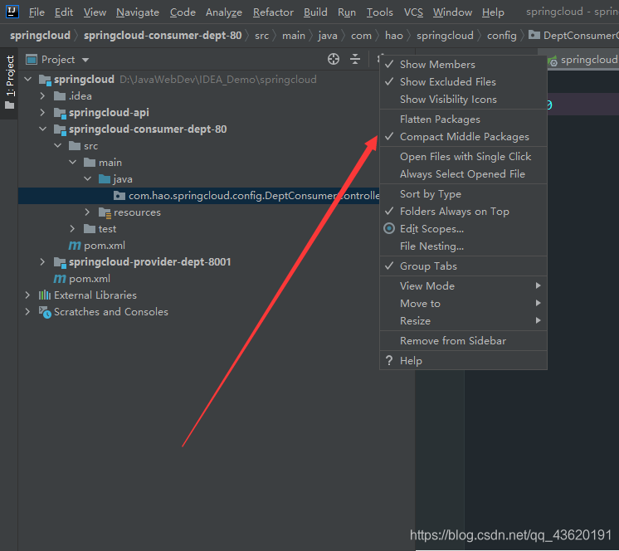
Task: Click the 1: Project sidebar tool tab
Action: point(9,83)
